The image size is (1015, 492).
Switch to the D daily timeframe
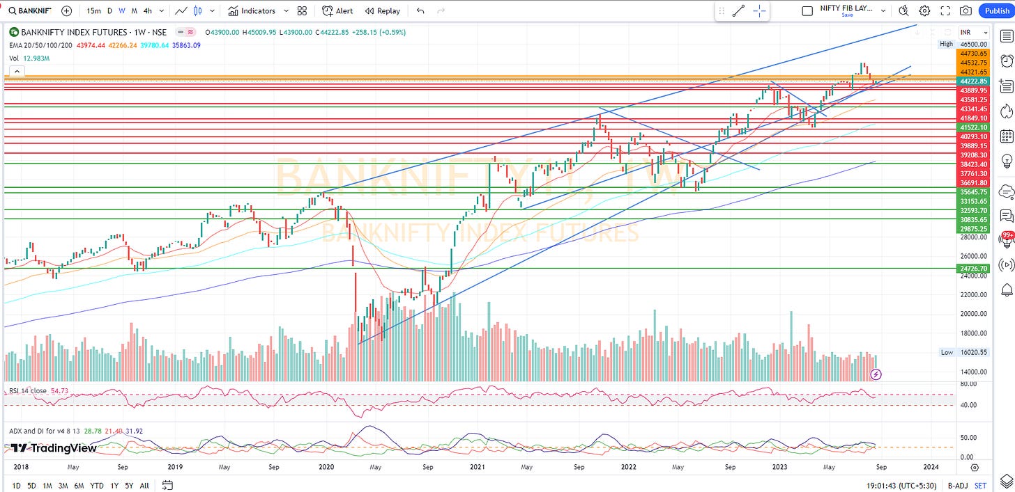click(109, 11)
